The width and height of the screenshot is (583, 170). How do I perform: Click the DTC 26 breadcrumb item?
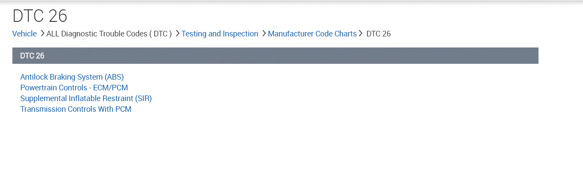click(x=378, y=34)
